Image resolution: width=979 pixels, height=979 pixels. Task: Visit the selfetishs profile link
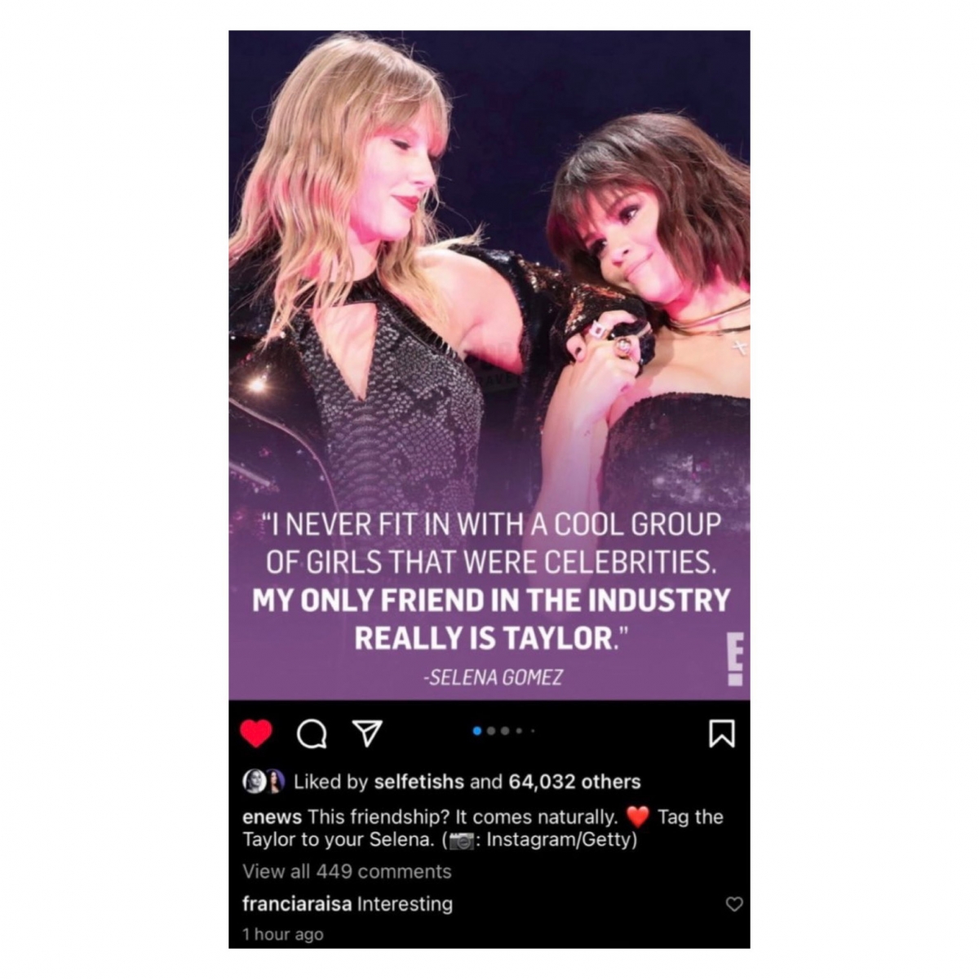(x=419, y=782)
